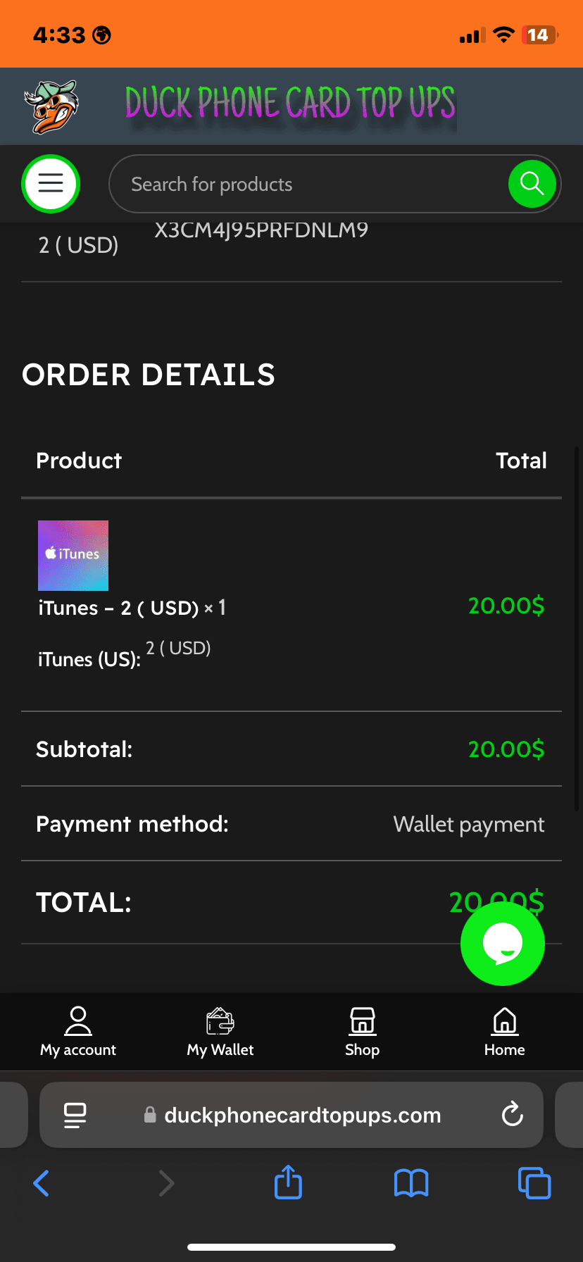
Task: Open My Wallet tab
Action: 220,1032
